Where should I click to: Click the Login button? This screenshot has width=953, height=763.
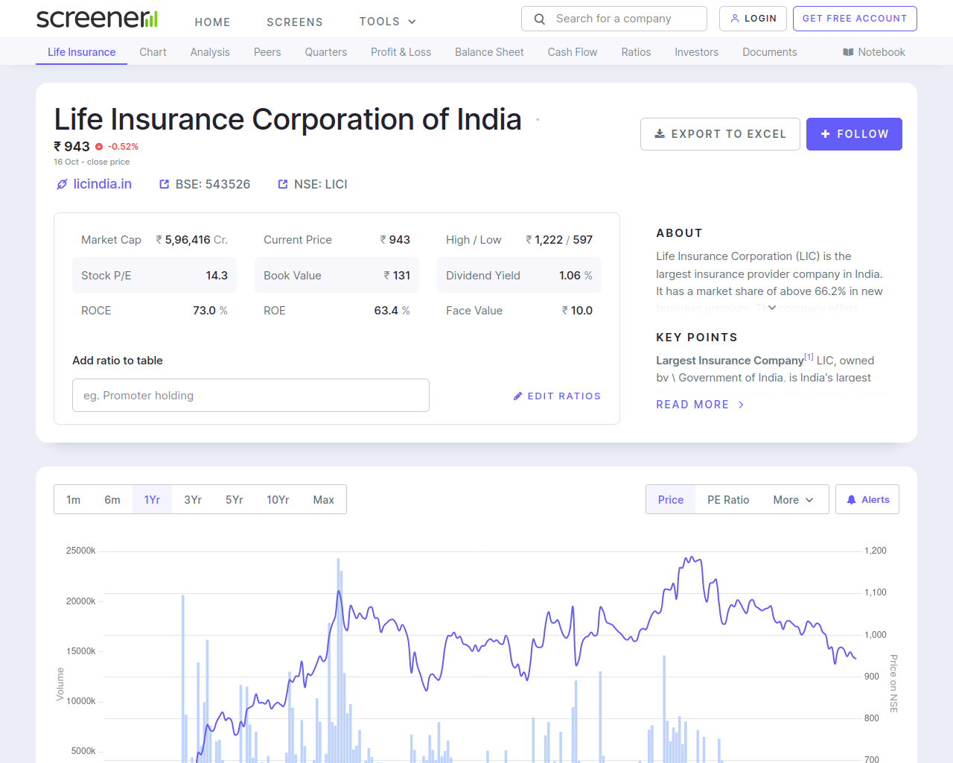(x=753, y=19)
